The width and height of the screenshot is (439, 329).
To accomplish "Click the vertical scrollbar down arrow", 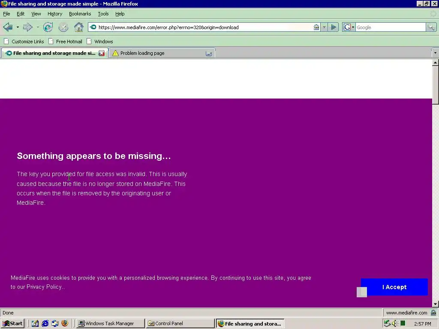I will tap(435, 304).
